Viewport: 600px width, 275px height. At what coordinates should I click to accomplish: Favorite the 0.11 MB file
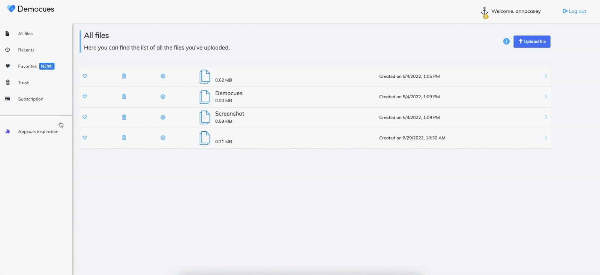click(x=85, y=138)
